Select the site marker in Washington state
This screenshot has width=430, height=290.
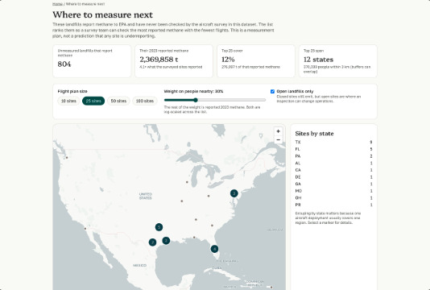pos(67,158)
